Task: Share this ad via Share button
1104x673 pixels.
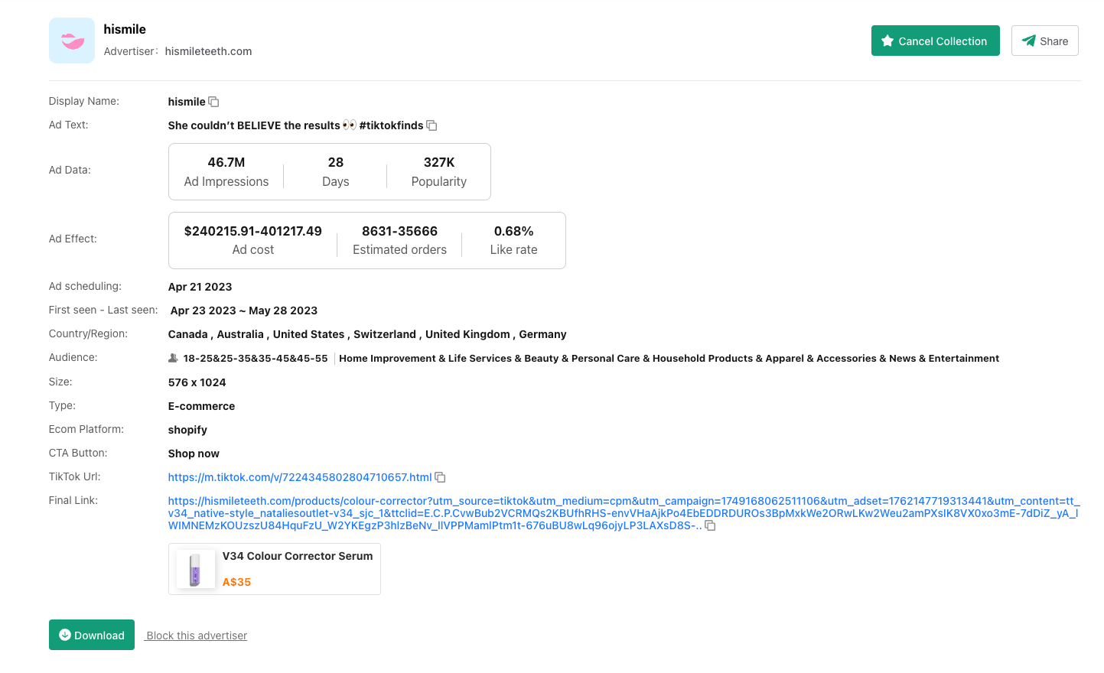Action: (1044, 41)
